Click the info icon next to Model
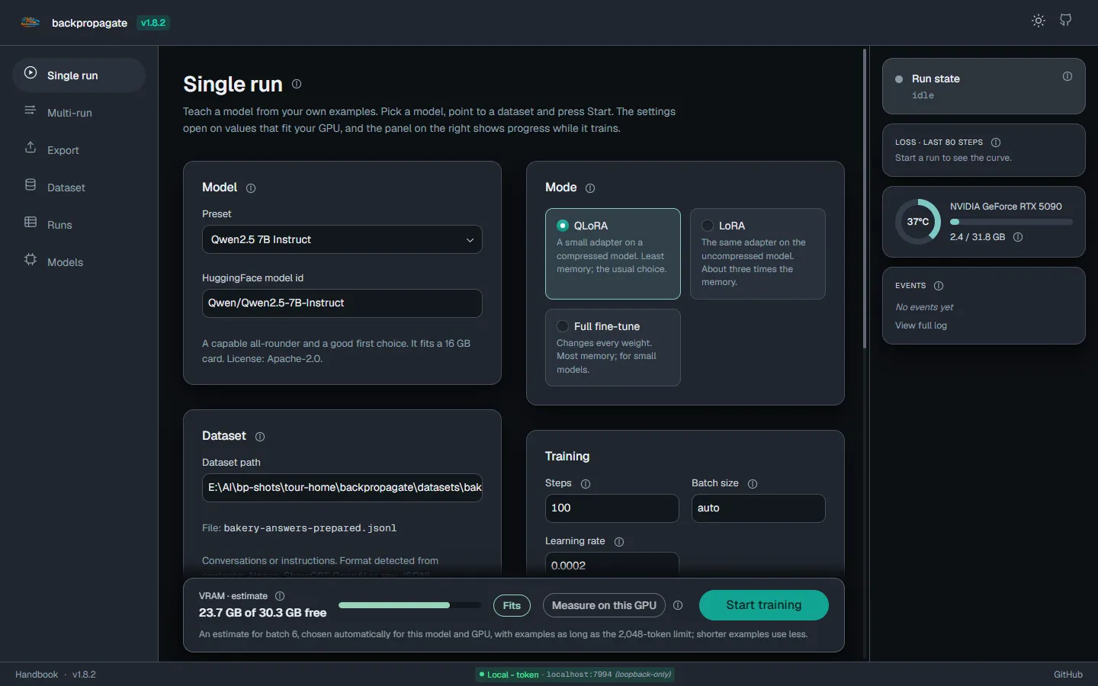 click(251, 188)
